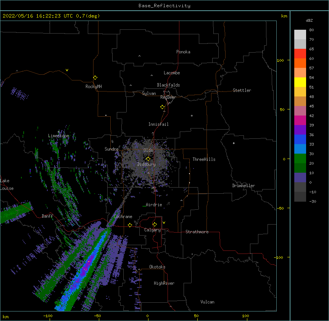Click the 2022/05/16 16:22:23 UTC timestamp
The image size is (329, 321).
38,16
